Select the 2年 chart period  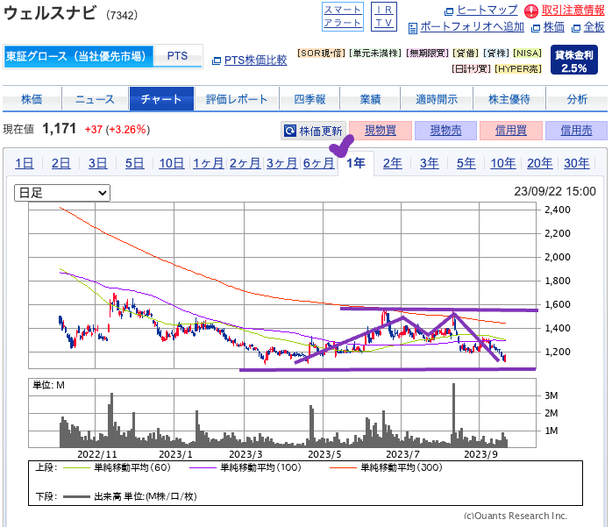(x=392, y=163)
